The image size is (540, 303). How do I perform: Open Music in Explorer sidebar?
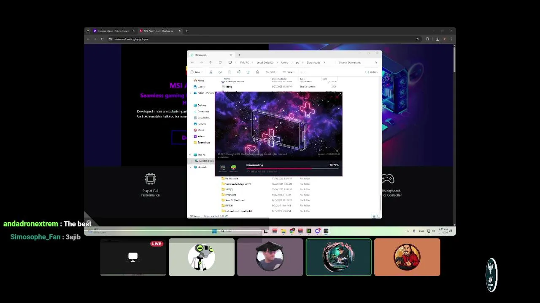pos(199,130)
